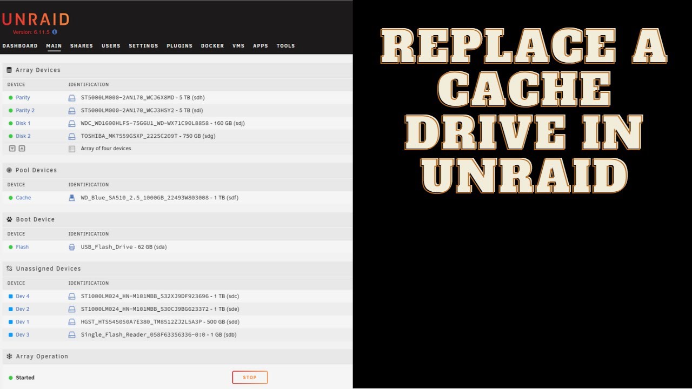Stop the array with STOP button
692x389 pixels.
pos(250,378)
